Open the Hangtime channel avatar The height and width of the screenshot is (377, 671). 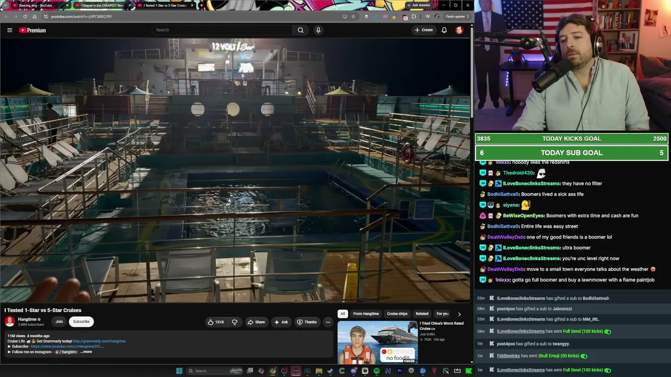tap(9, 321)
